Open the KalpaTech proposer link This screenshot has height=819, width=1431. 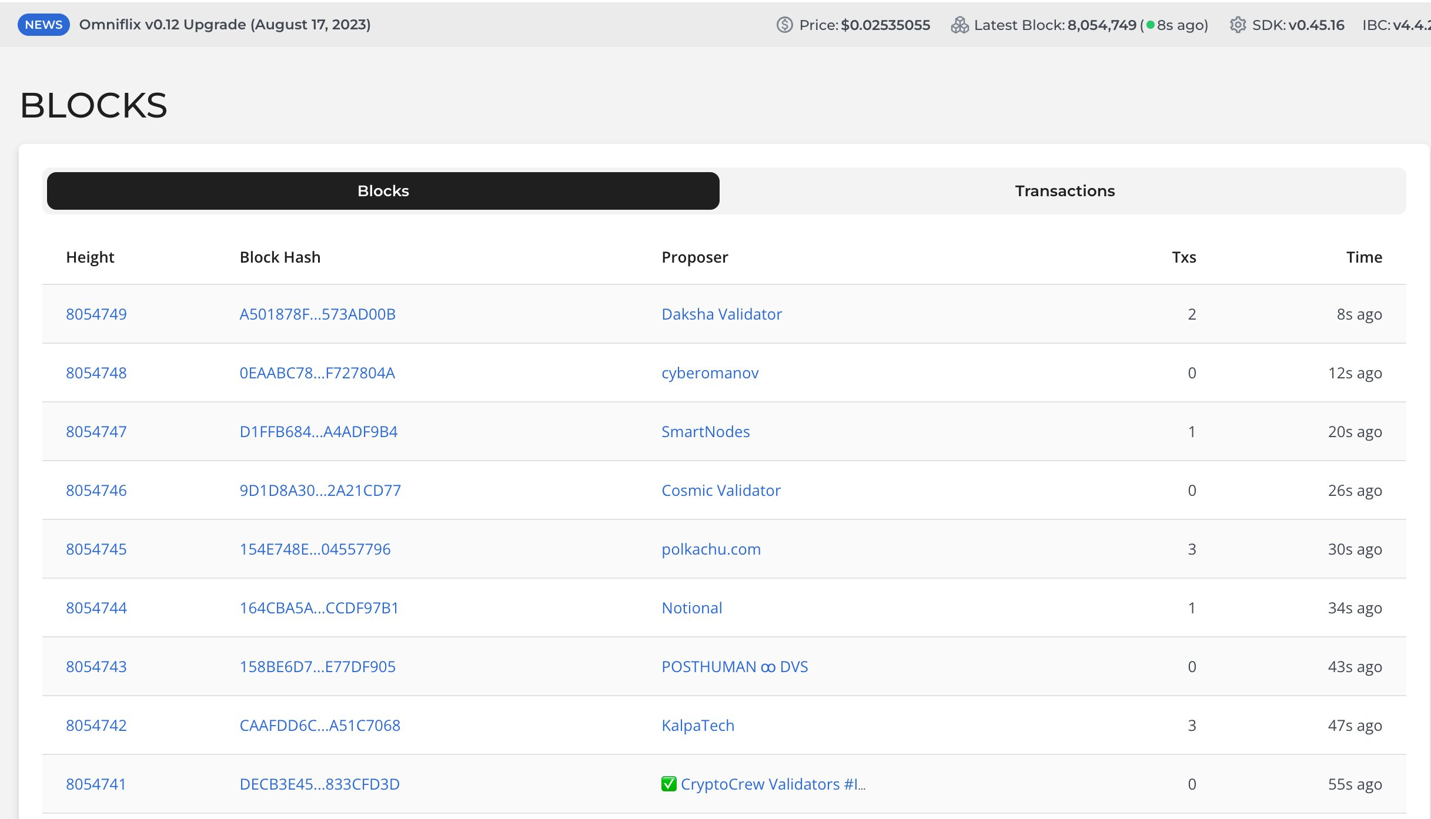click(x=697, y=726)
